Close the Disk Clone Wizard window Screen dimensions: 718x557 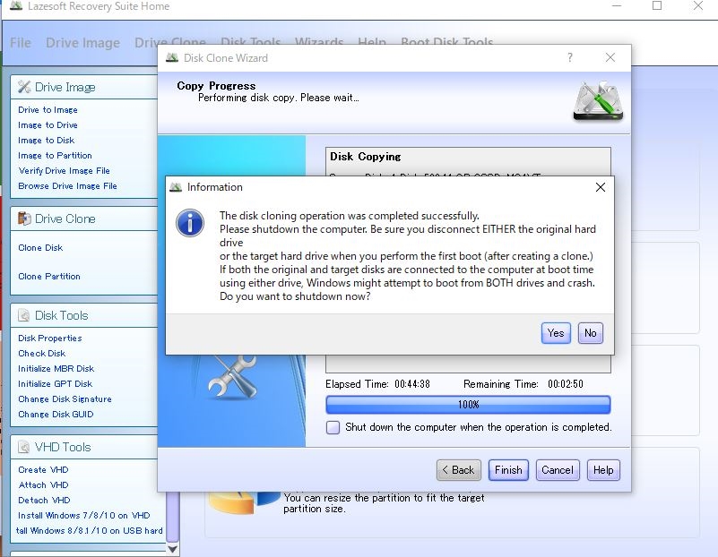610,57
